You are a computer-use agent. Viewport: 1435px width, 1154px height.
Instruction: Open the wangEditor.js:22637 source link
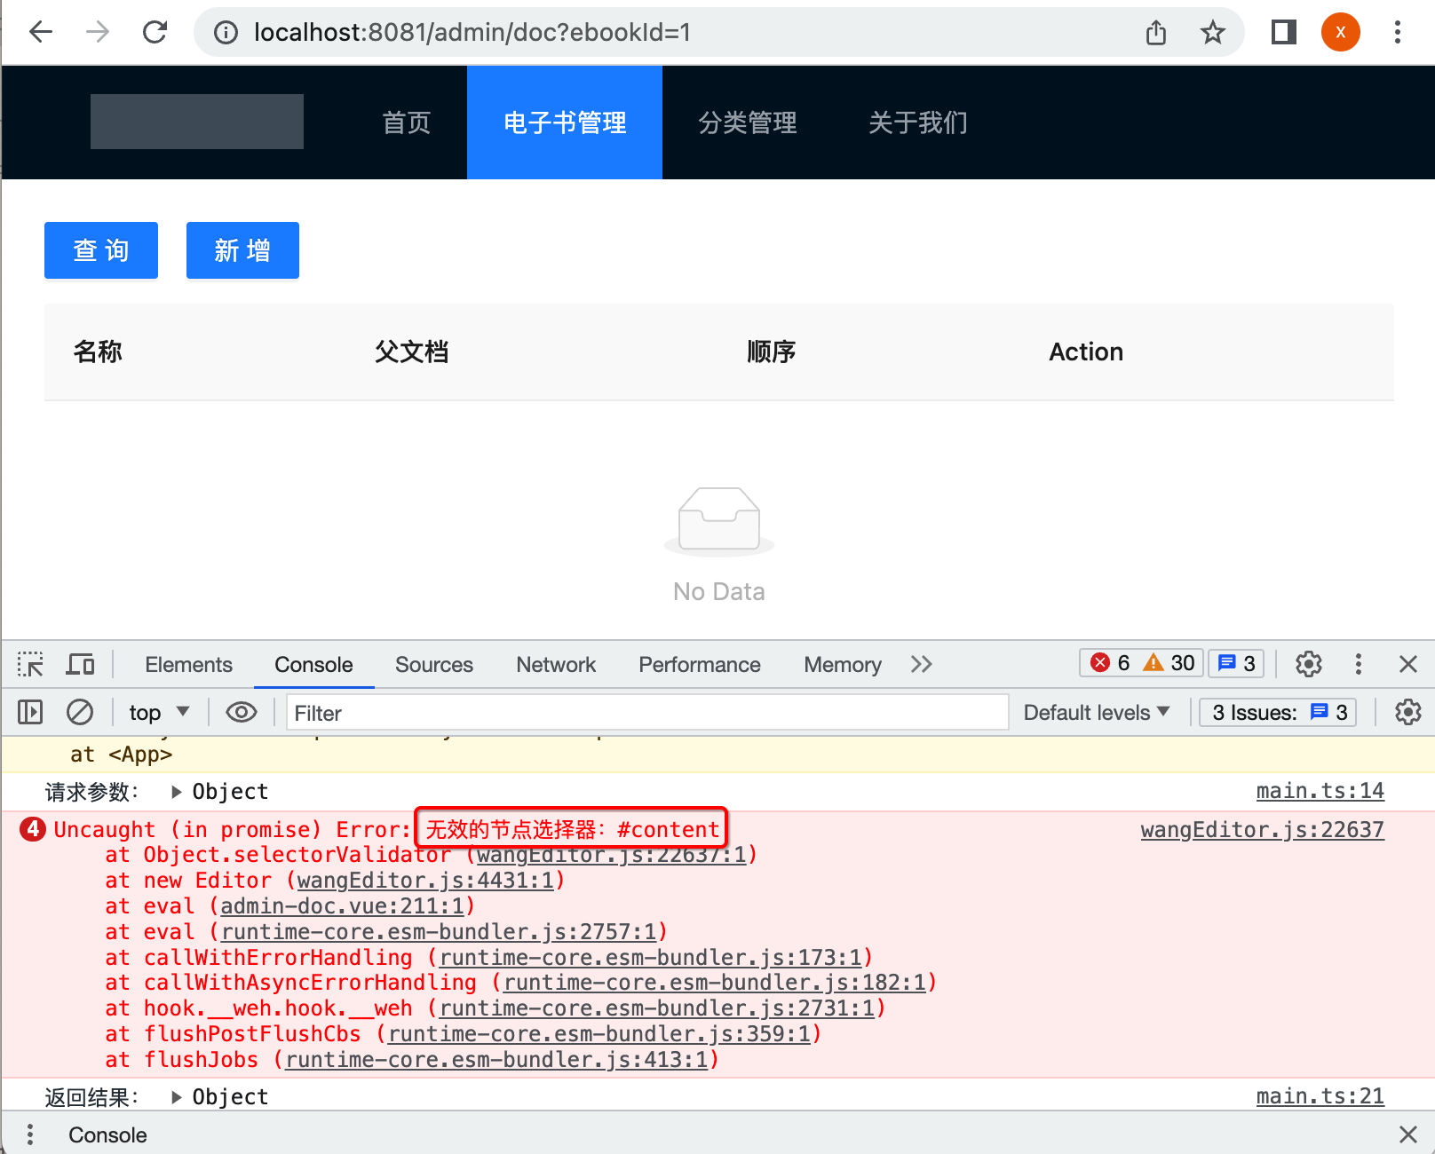(x=1262, y=829)
